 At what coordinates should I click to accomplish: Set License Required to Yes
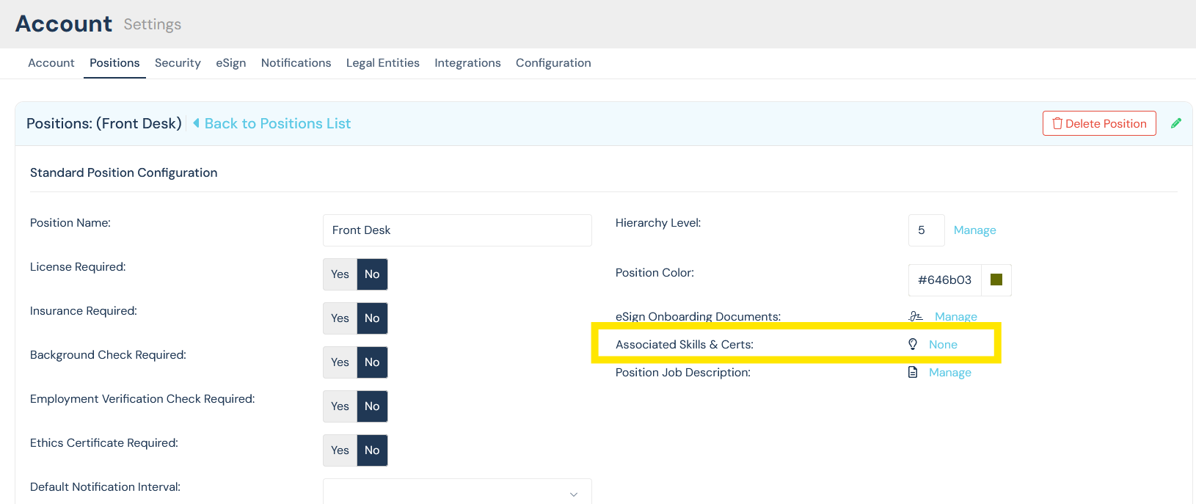click(340, 274)
